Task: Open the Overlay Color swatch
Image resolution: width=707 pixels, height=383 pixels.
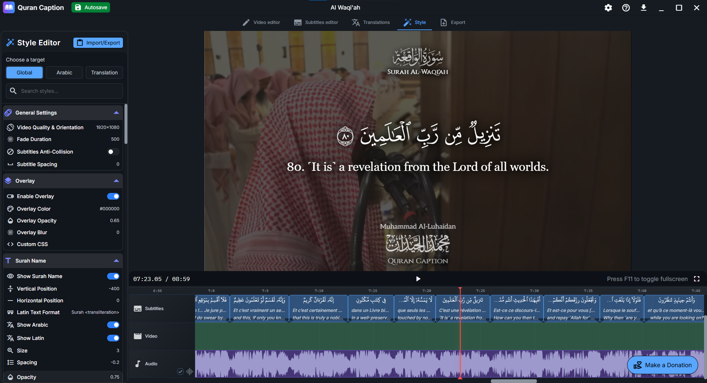Action: (109, 208)
